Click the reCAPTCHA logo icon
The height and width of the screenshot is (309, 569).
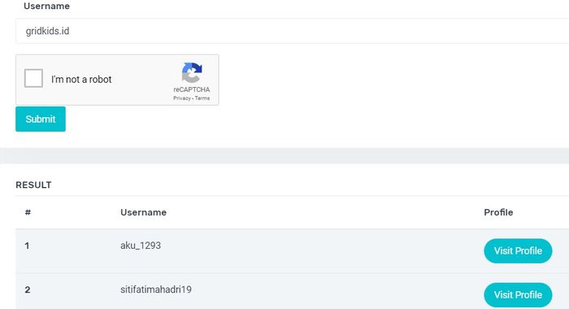click(x=192, y=72)
